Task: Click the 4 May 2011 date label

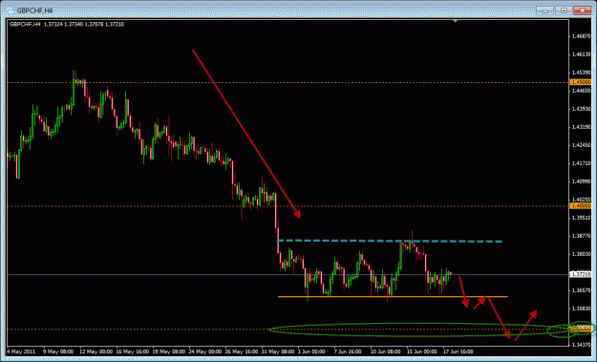Action: [x=21, y=351]
